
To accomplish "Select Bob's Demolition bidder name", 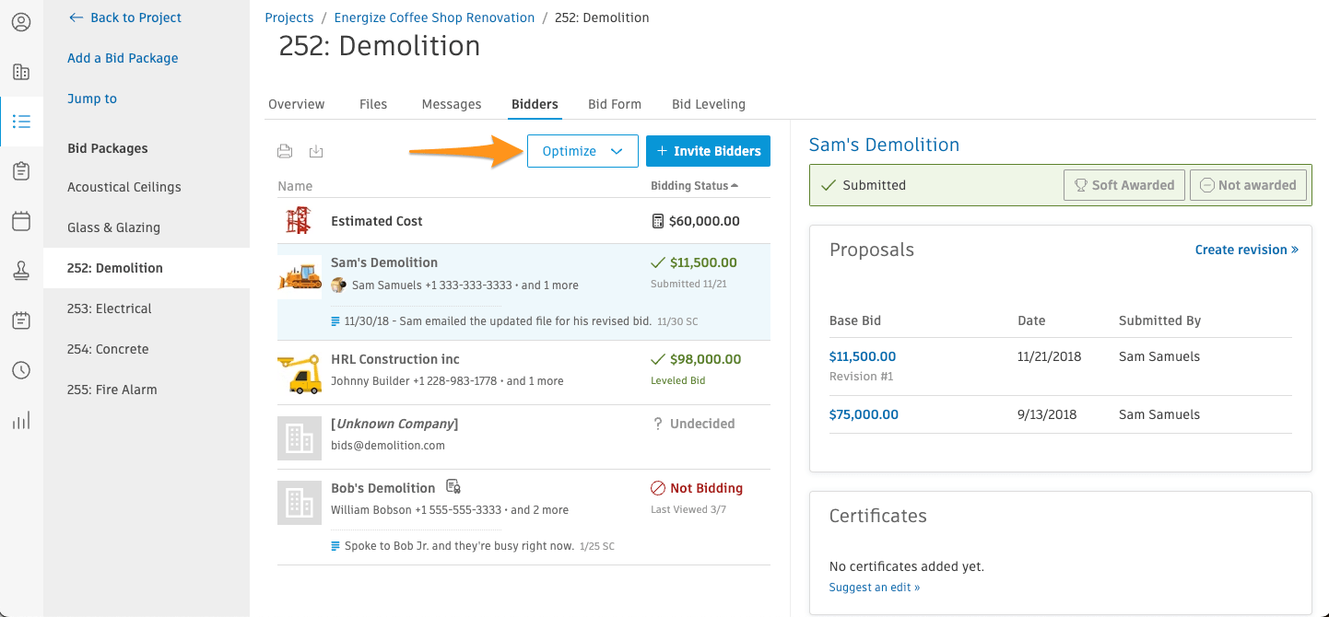I will tap(383, 488).
